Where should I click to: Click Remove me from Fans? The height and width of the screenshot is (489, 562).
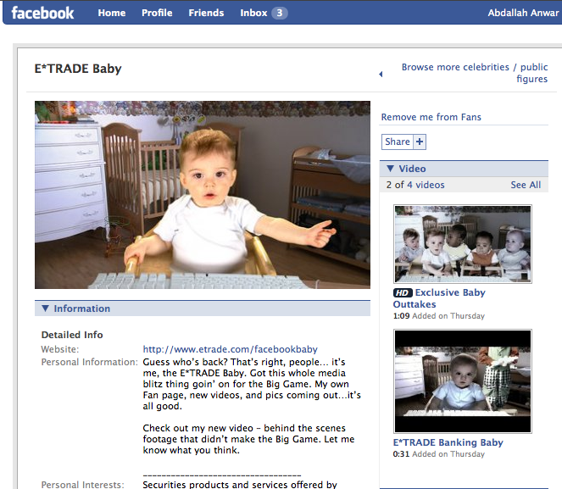coord(431,117)
